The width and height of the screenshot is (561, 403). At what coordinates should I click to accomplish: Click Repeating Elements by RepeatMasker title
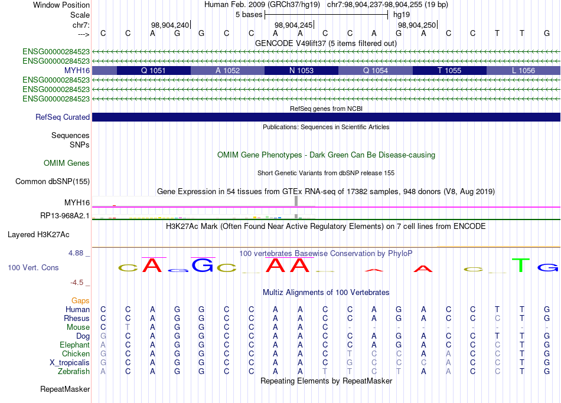(326, 381)
